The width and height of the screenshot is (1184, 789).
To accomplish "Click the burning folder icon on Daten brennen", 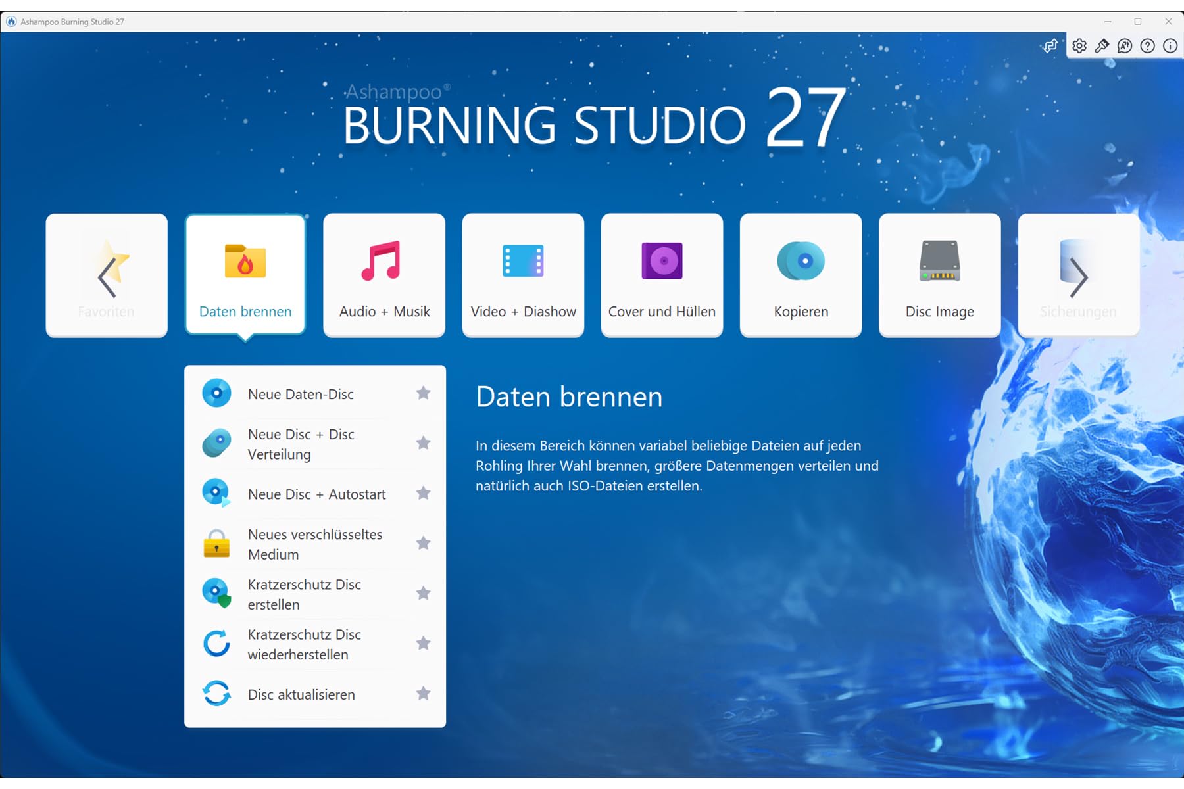I will click(245, 261).
